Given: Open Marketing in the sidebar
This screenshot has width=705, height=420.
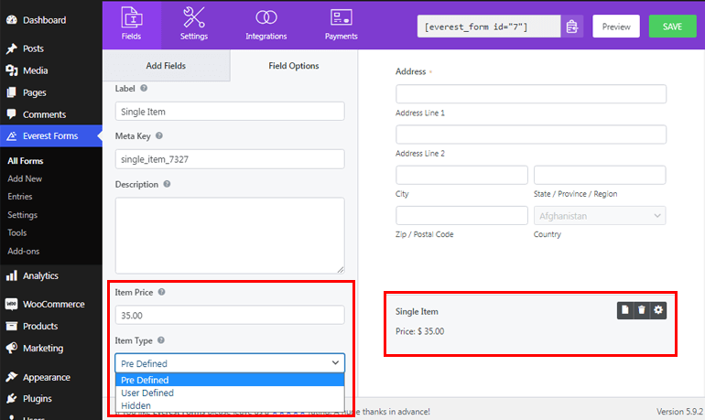Looking at the screenshot, I should (43, 348).
